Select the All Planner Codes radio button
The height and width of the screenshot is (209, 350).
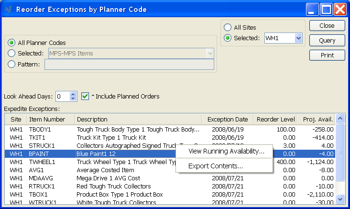12,43
